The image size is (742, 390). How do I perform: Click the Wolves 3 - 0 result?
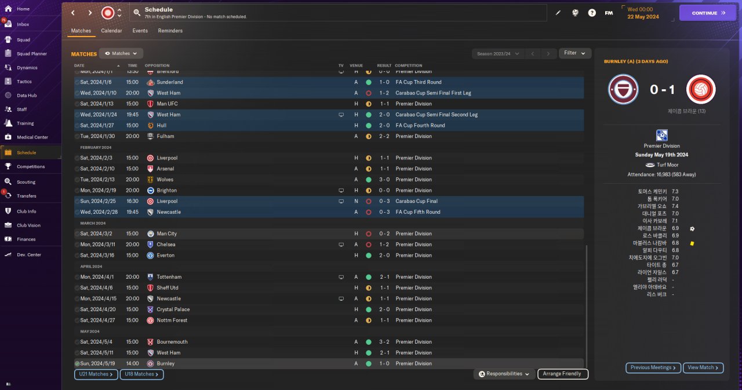(384, 180)
